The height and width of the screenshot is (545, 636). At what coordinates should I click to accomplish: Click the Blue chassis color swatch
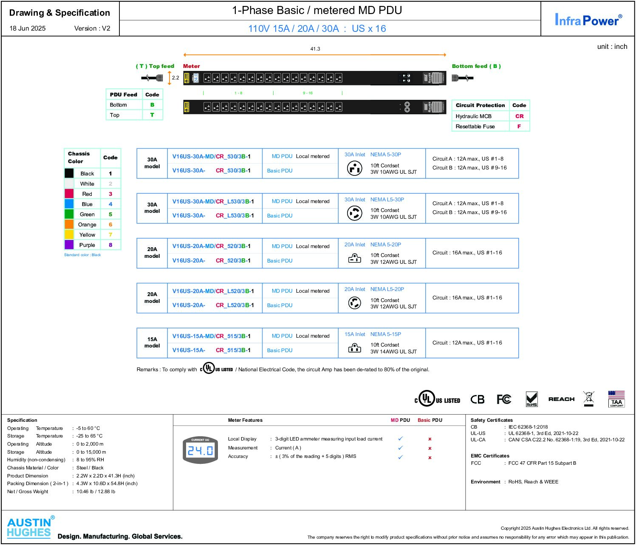click(69, 204)
